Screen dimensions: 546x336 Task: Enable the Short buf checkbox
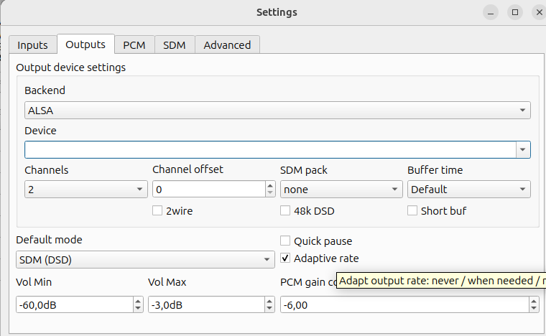pos(412,211)
